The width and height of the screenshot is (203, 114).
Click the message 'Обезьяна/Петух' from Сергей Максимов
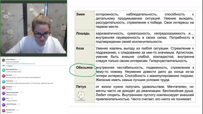(x=11, y=95)
